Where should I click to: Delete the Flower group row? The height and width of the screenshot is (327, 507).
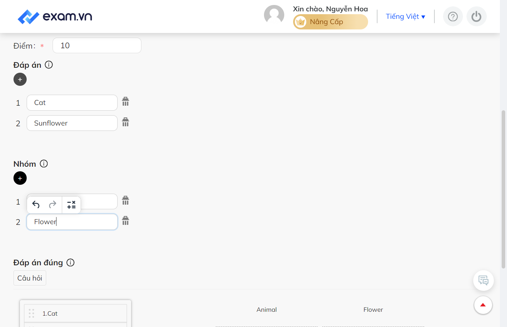point(125,221)
